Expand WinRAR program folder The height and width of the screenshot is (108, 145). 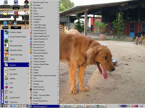tap(44, 22)
